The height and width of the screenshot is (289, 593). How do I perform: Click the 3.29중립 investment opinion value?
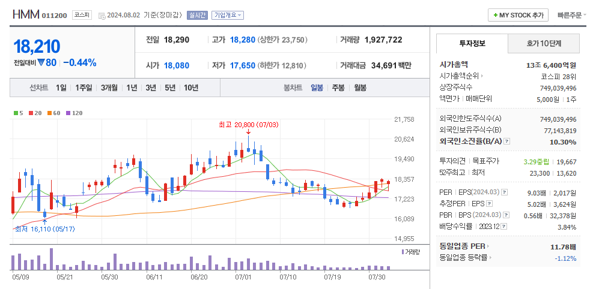(537, 162)
